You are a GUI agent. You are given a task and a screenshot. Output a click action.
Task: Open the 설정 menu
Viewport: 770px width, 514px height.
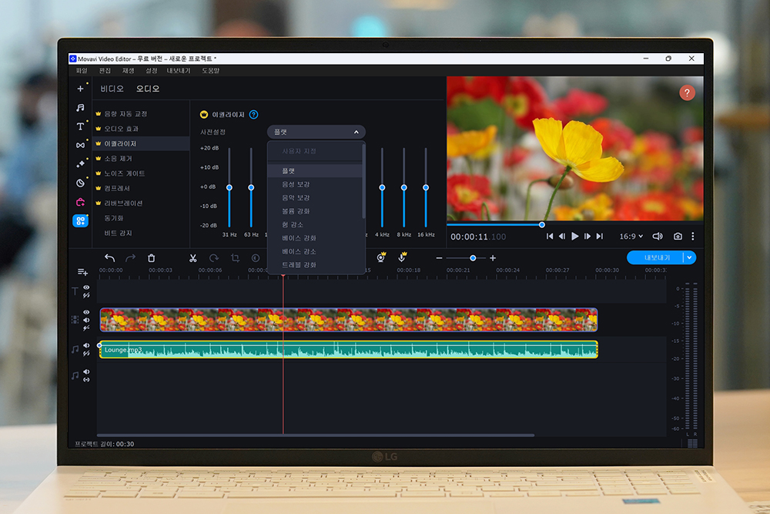tap(151, 71)
